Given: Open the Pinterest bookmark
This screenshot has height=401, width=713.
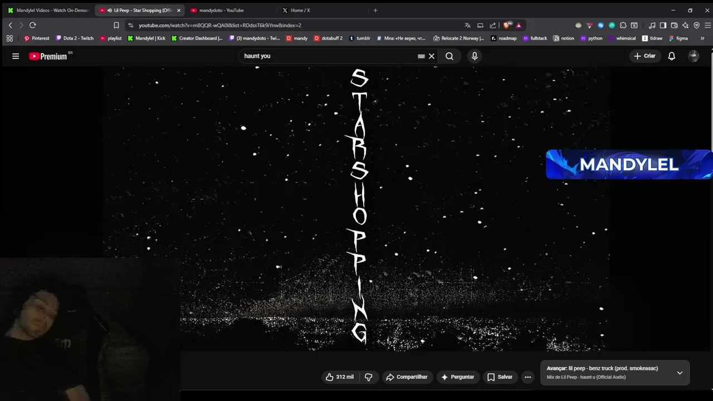Looking at the screenshot, I should click(36, 38).
